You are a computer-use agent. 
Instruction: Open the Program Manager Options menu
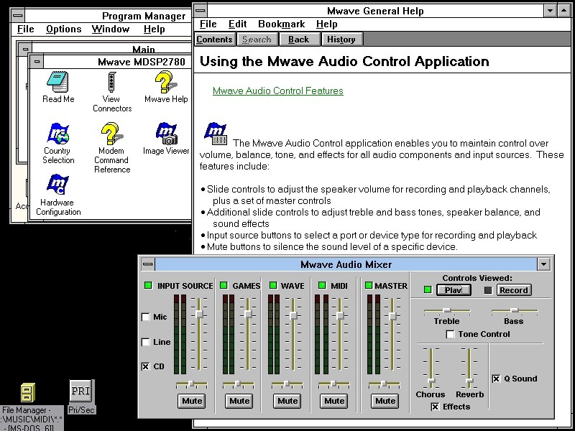click(x=64, y=29)
